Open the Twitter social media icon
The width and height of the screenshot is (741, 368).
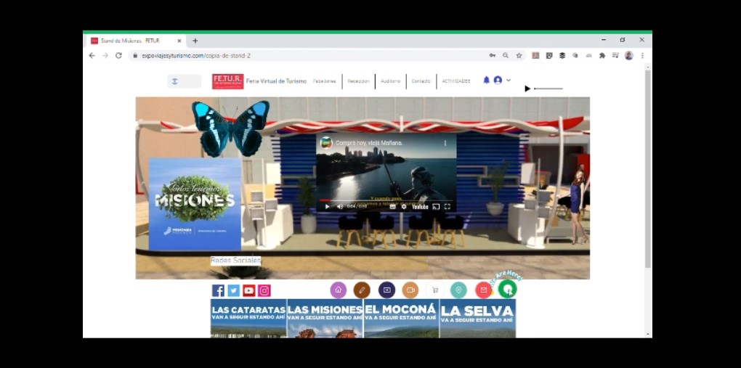coord(233,290)
